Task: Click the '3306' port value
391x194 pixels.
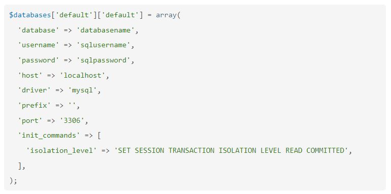Action: coord(72,120)
